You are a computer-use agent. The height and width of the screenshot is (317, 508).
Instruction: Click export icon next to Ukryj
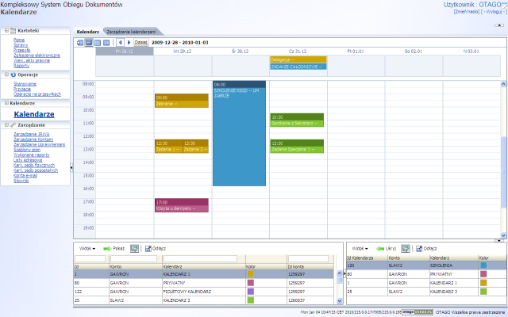click(406, 248)
